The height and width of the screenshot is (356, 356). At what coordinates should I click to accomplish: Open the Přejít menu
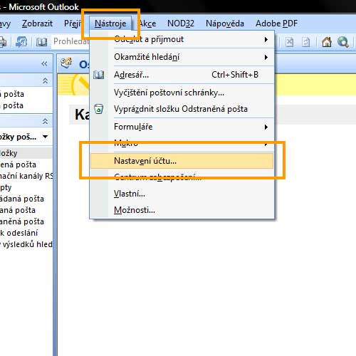click(73, 23)
